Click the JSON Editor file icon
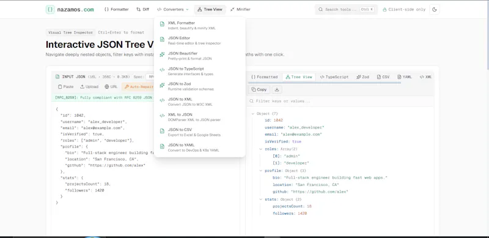 162,39
